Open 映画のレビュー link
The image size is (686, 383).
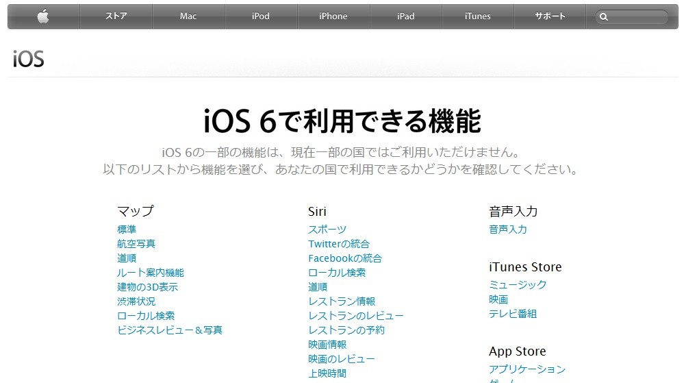click(x=341, y=359)
